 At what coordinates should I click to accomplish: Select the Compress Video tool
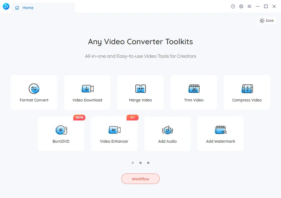pyautogui.click(x=247, y=92)
